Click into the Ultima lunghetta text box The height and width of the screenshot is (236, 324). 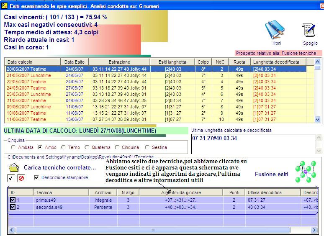(x=253, y=144)
